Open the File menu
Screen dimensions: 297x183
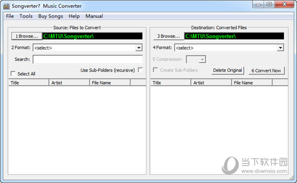pyautogui.click(x=10, y=16)
